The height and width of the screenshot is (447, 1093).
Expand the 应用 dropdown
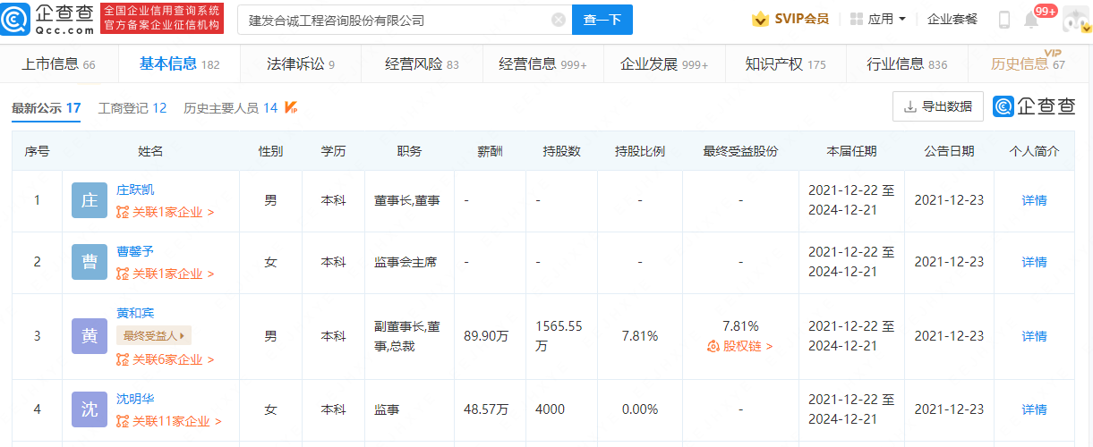click(x=886, y=19)
